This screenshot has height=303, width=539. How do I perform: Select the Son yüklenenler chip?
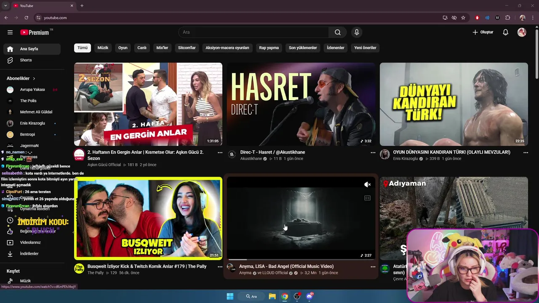pos(303,48)
